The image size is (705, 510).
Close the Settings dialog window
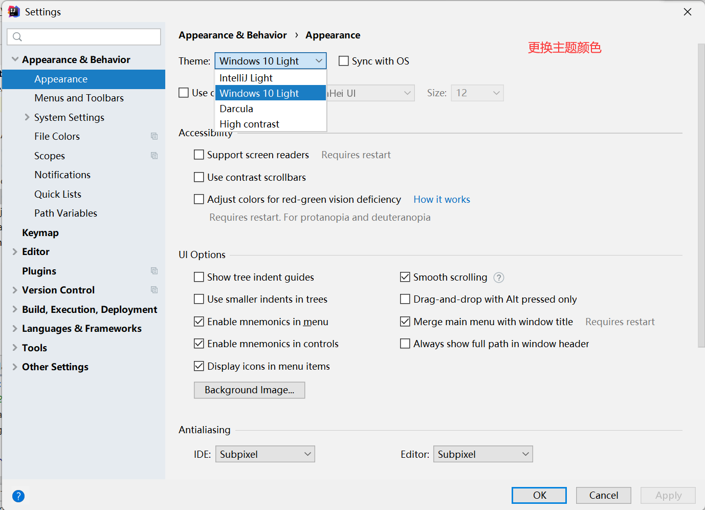coord(688,12)
